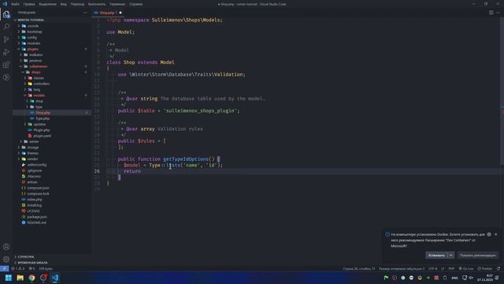This screenshot has height=284, width=504.
Task: Click the notification settings gear icon
Action: pos(489,234)
